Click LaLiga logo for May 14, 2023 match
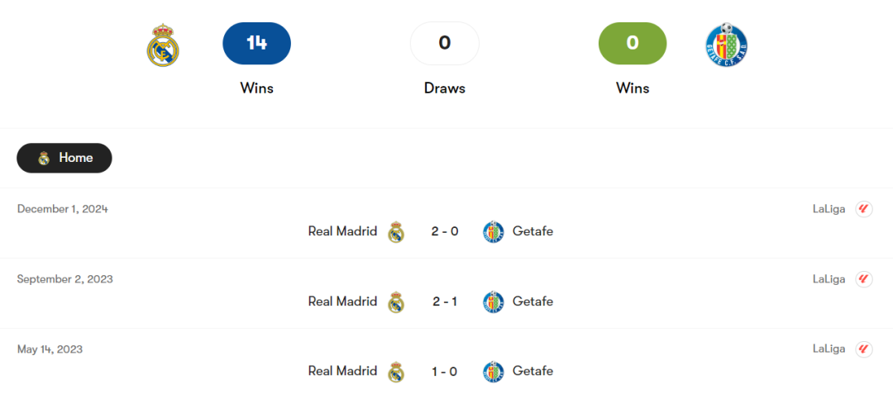The height and width of the screenshot is (394, 893). tap(864, 349)
